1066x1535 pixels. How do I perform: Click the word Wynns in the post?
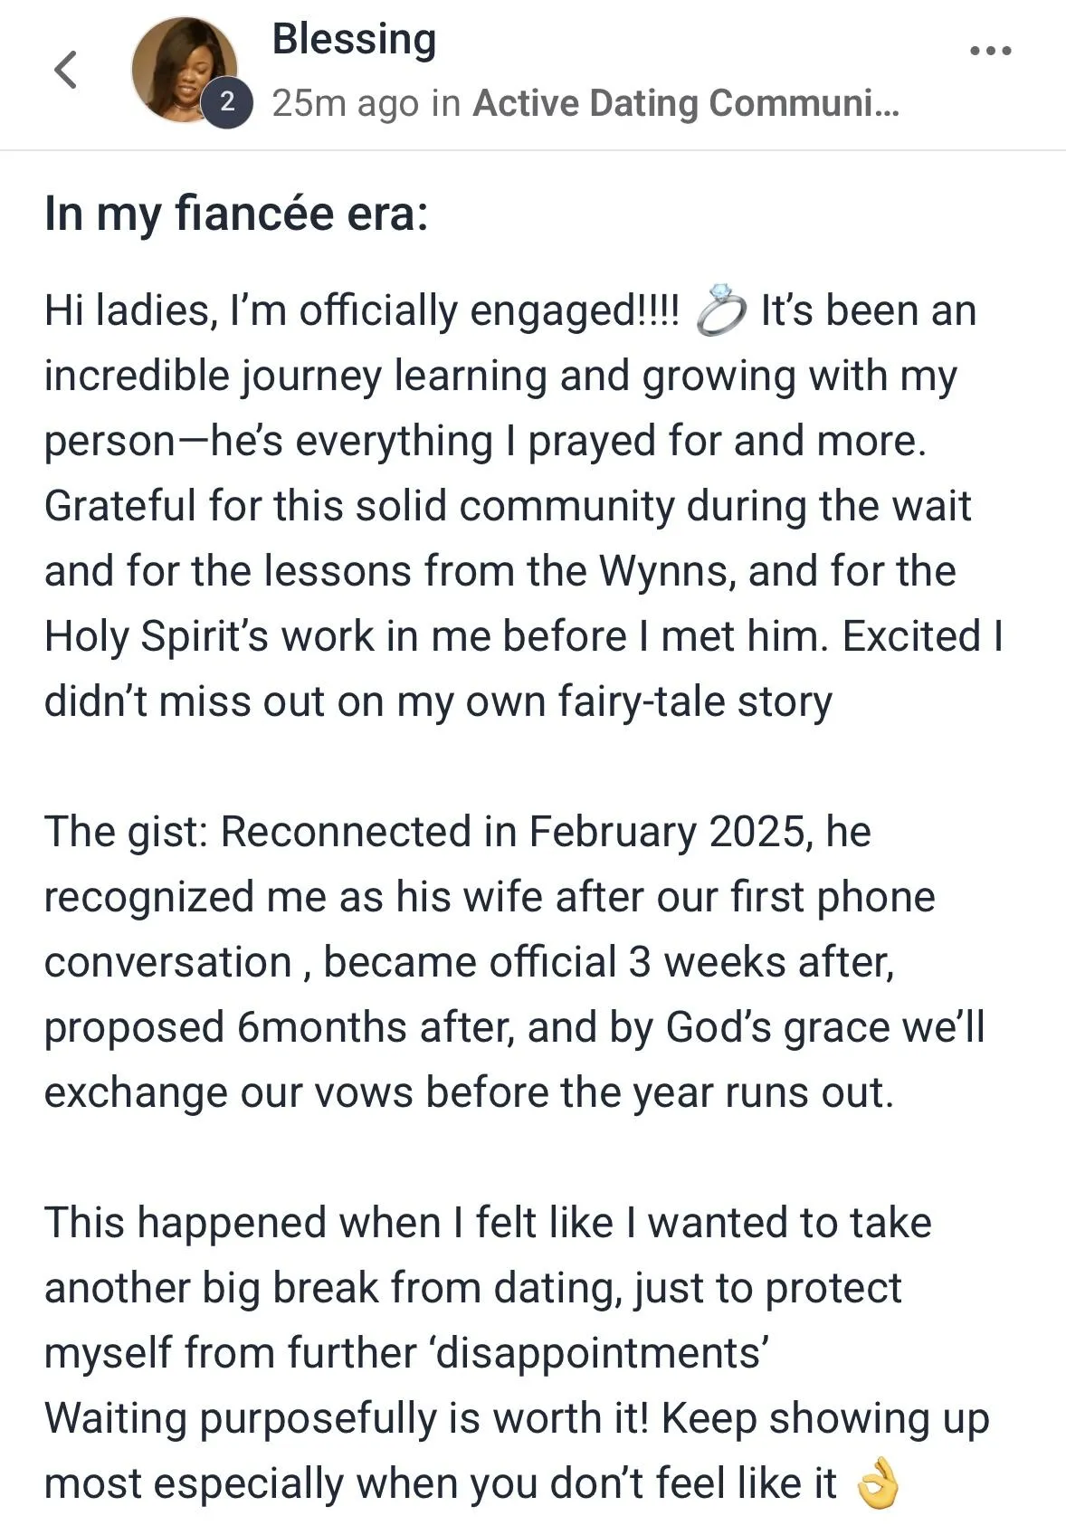(x=663, y=571)
